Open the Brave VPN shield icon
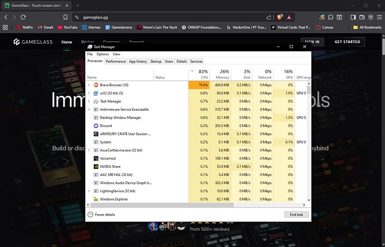This screenshot has height=247, width=385. (370, 17)
